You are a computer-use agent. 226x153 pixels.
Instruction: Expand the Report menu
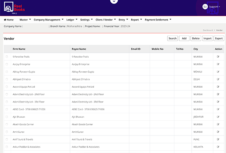point(136,20)
